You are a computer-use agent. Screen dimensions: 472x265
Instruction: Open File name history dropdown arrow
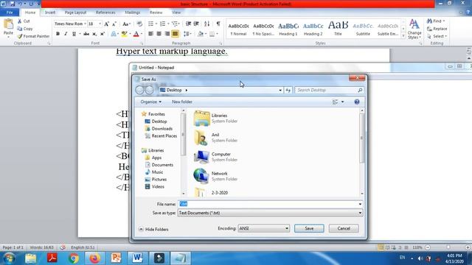pyautogui.click(x=360, y=204)
